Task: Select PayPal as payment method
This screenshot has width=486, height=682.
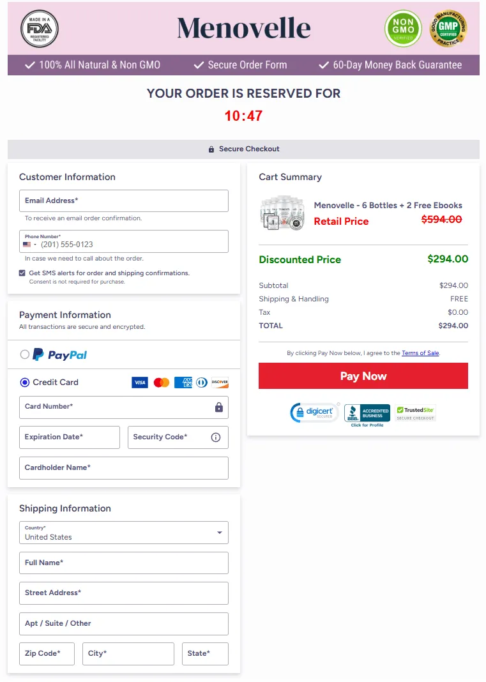Action: click(x=25, y=354)
